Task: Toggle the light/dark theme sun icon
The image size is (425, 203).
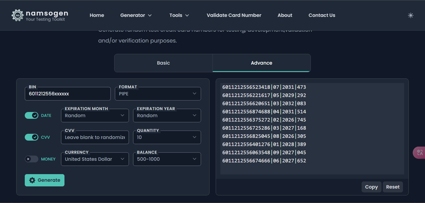Action: pos(411,15)
